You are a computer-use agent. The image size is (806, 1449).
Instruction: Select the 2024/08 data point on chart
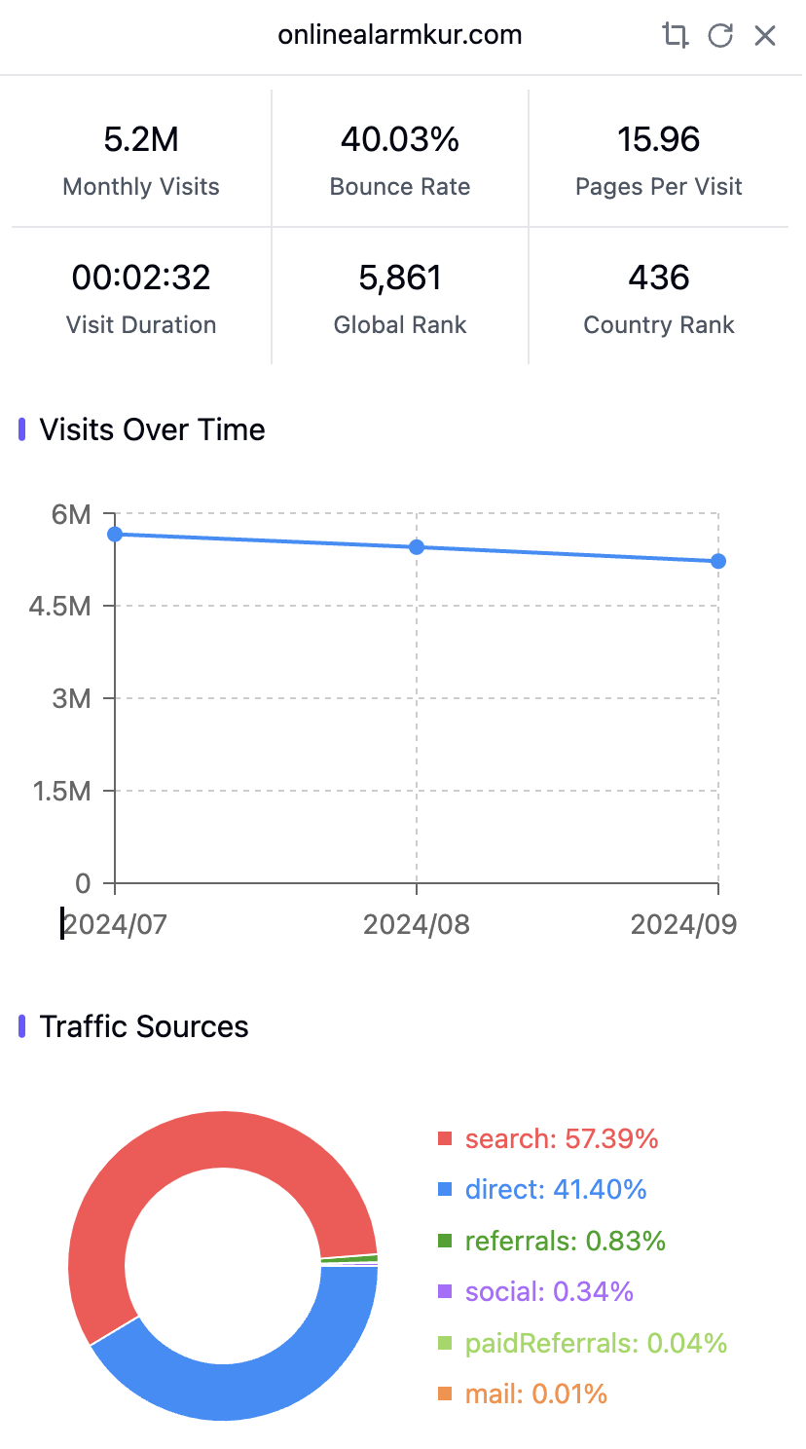417,547
